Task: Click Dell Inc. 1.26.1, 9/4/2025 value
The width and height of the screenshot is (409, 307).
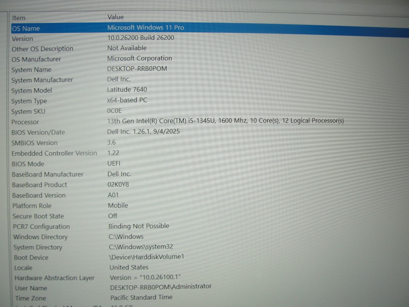Action: pos(143,131)
